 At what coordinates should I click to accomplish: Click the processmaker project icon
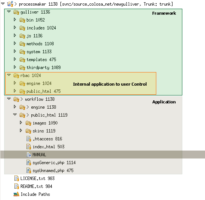tap(10, 4)
